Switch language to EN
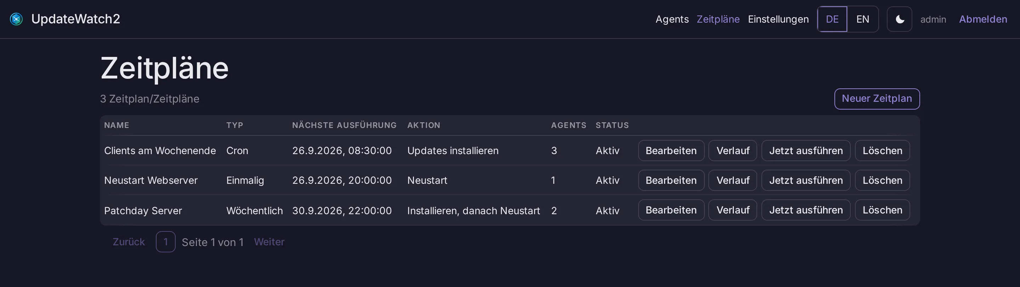The image size is (1020, 287). (863, 19)
